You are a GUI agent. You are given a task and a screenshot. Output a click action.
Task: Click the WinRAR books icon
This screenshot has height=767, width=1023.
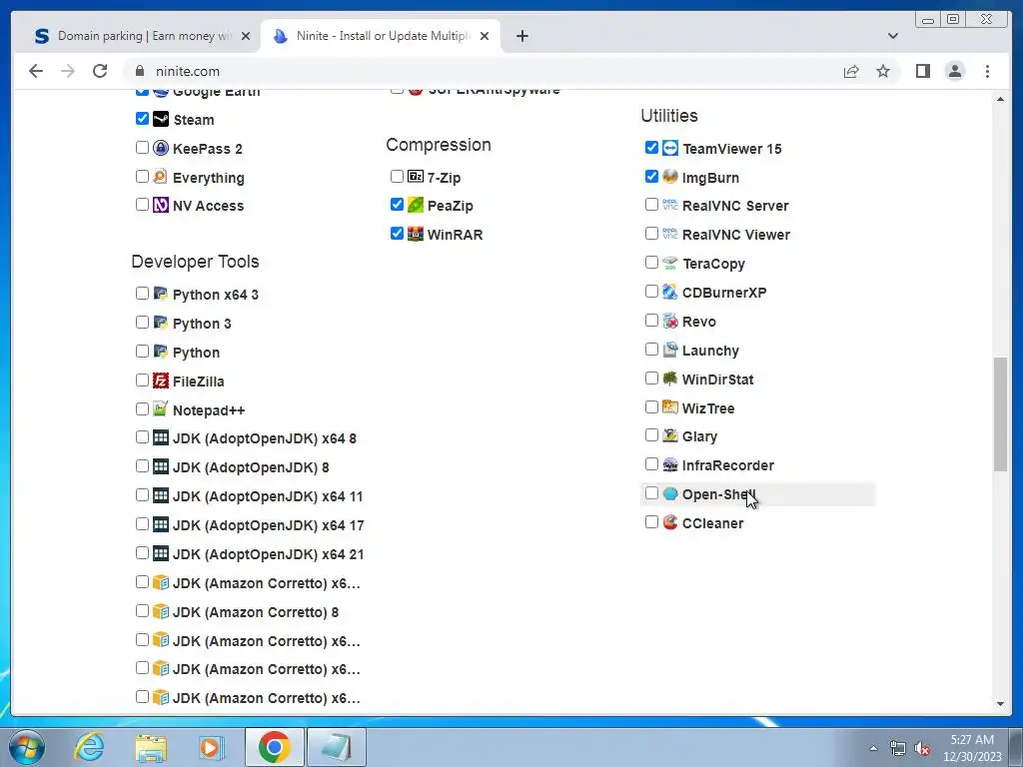416,234
